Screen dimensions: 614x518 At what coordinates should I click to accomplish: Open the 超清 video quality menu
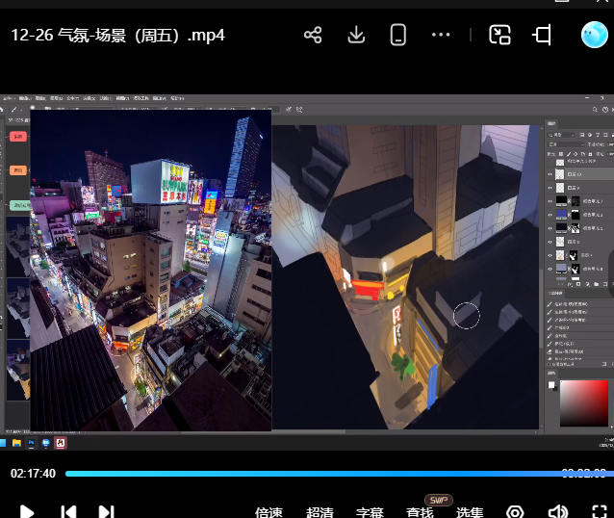click(x=320, y=512)
